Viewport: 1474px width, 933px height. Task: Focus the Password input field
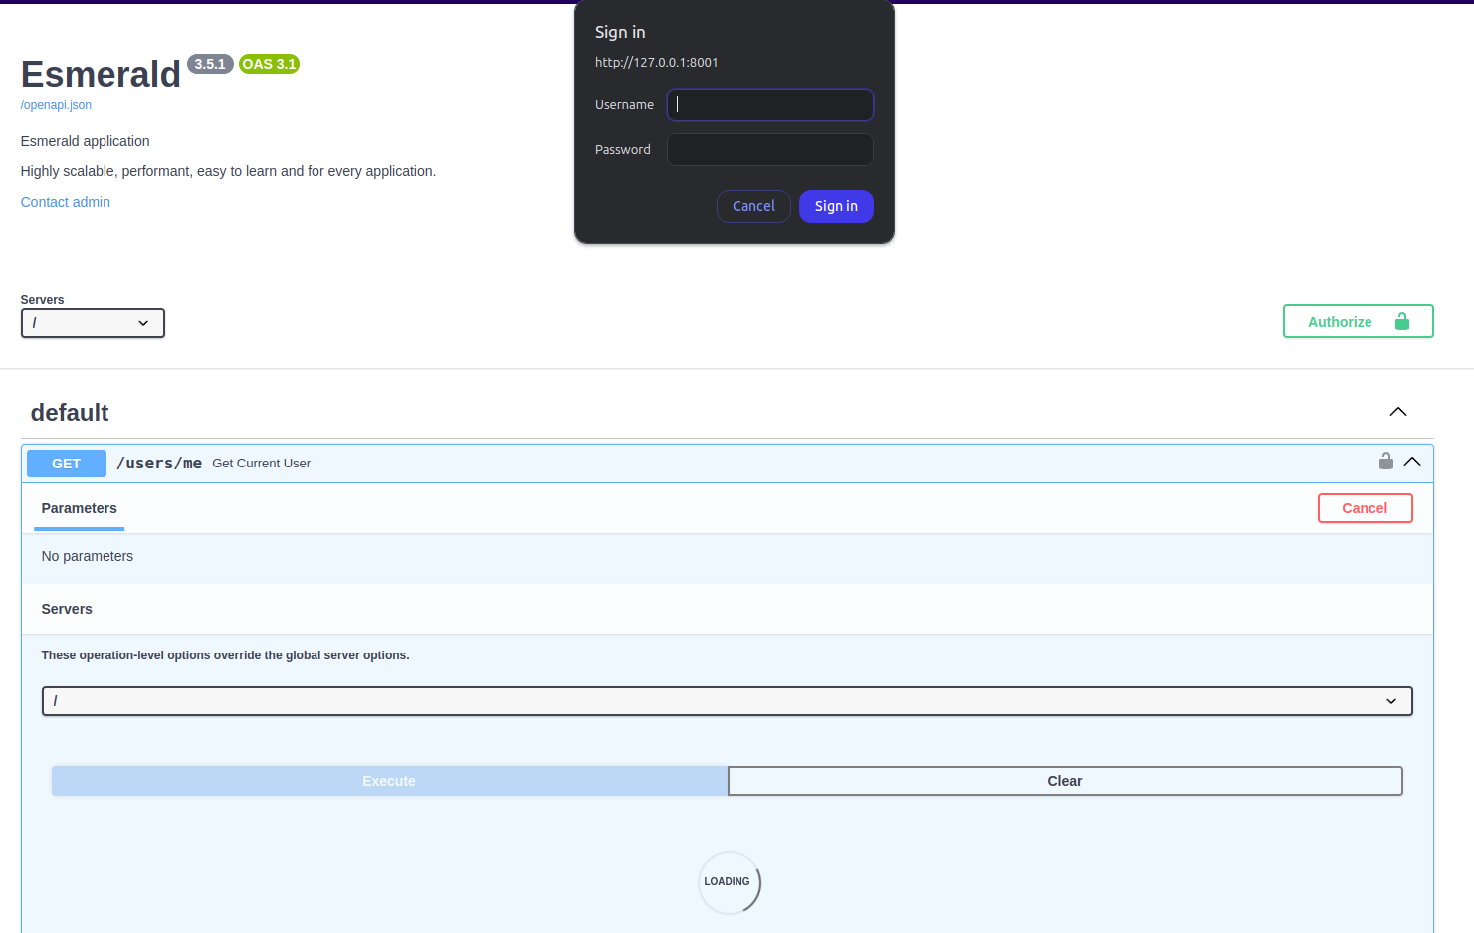coord(770,149)
